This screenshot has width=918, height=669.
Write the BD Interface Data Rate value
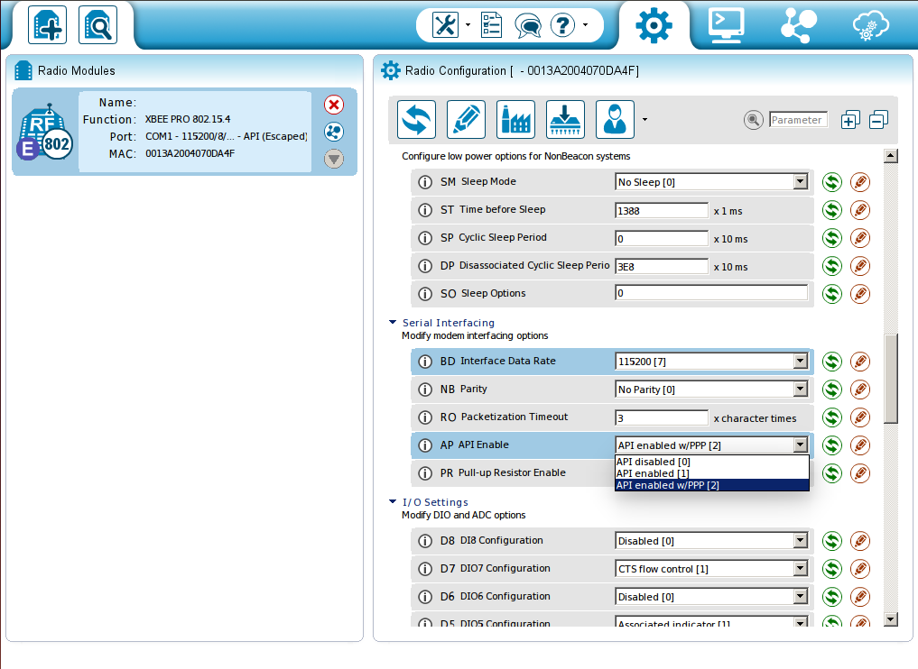(x=860, y=362)
